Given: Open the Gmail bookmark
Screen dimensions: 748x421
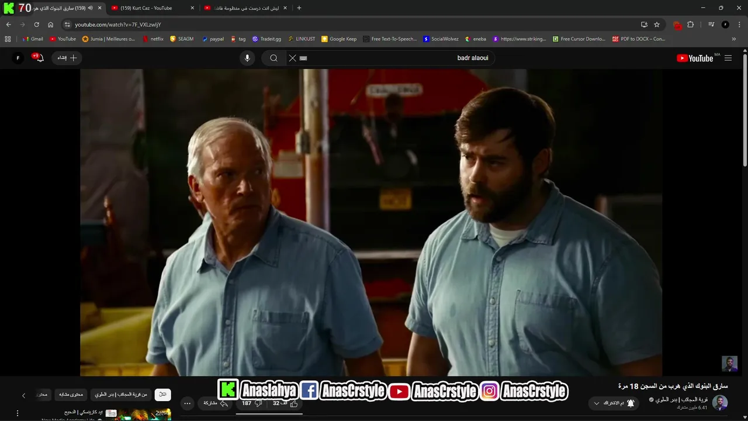Looking at the screenshot, I should pyautogui.click(x=33, y=39).
